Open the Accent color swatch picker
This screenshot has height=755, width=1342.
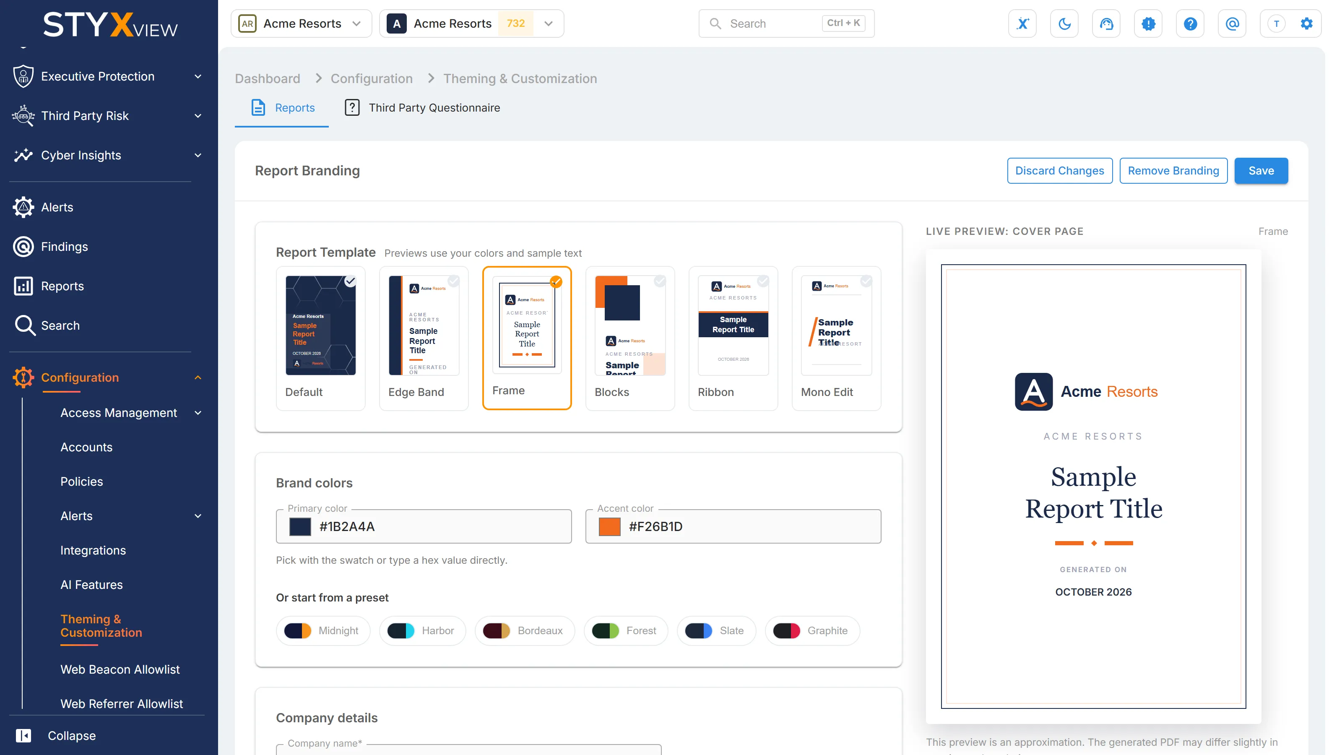pos(609,527)
